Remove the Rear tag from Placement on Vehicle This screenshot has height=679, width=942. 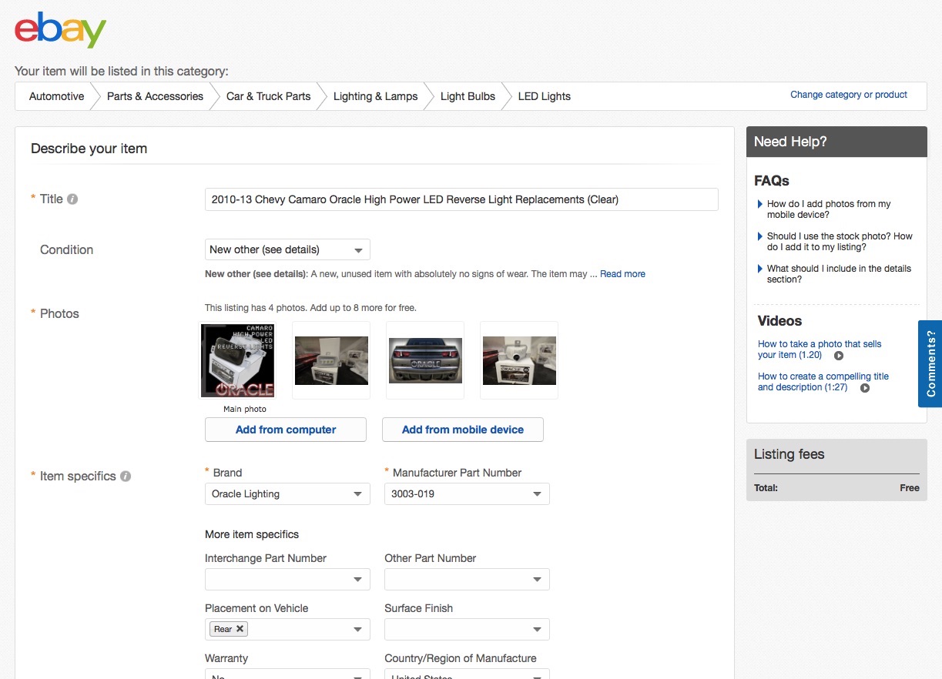pos(240,629)
